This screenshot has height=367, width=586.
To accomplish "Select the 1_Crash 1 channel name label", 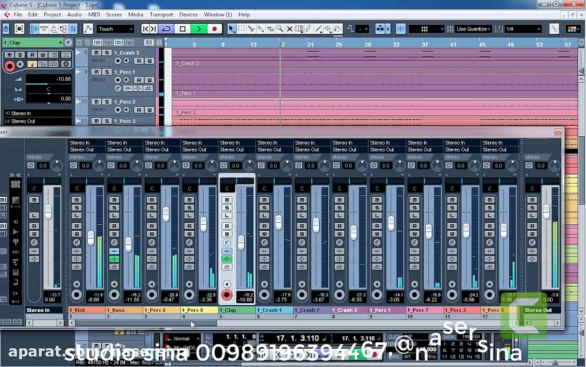I will [x=274, y=310].
